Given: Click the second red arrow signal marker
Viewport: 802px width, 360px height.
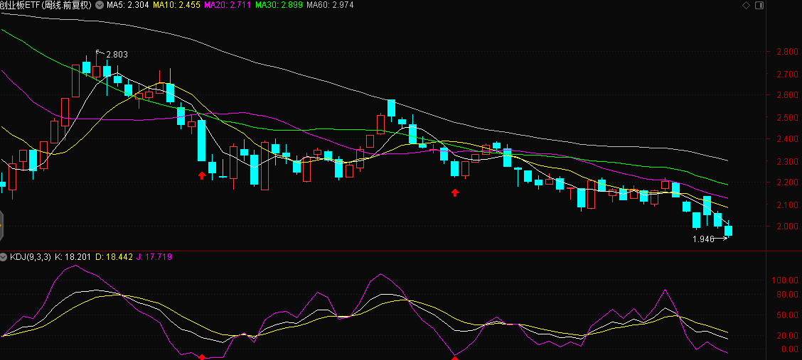Looking at the screenshot, I should pyautogui.click(x=455, y=192).
